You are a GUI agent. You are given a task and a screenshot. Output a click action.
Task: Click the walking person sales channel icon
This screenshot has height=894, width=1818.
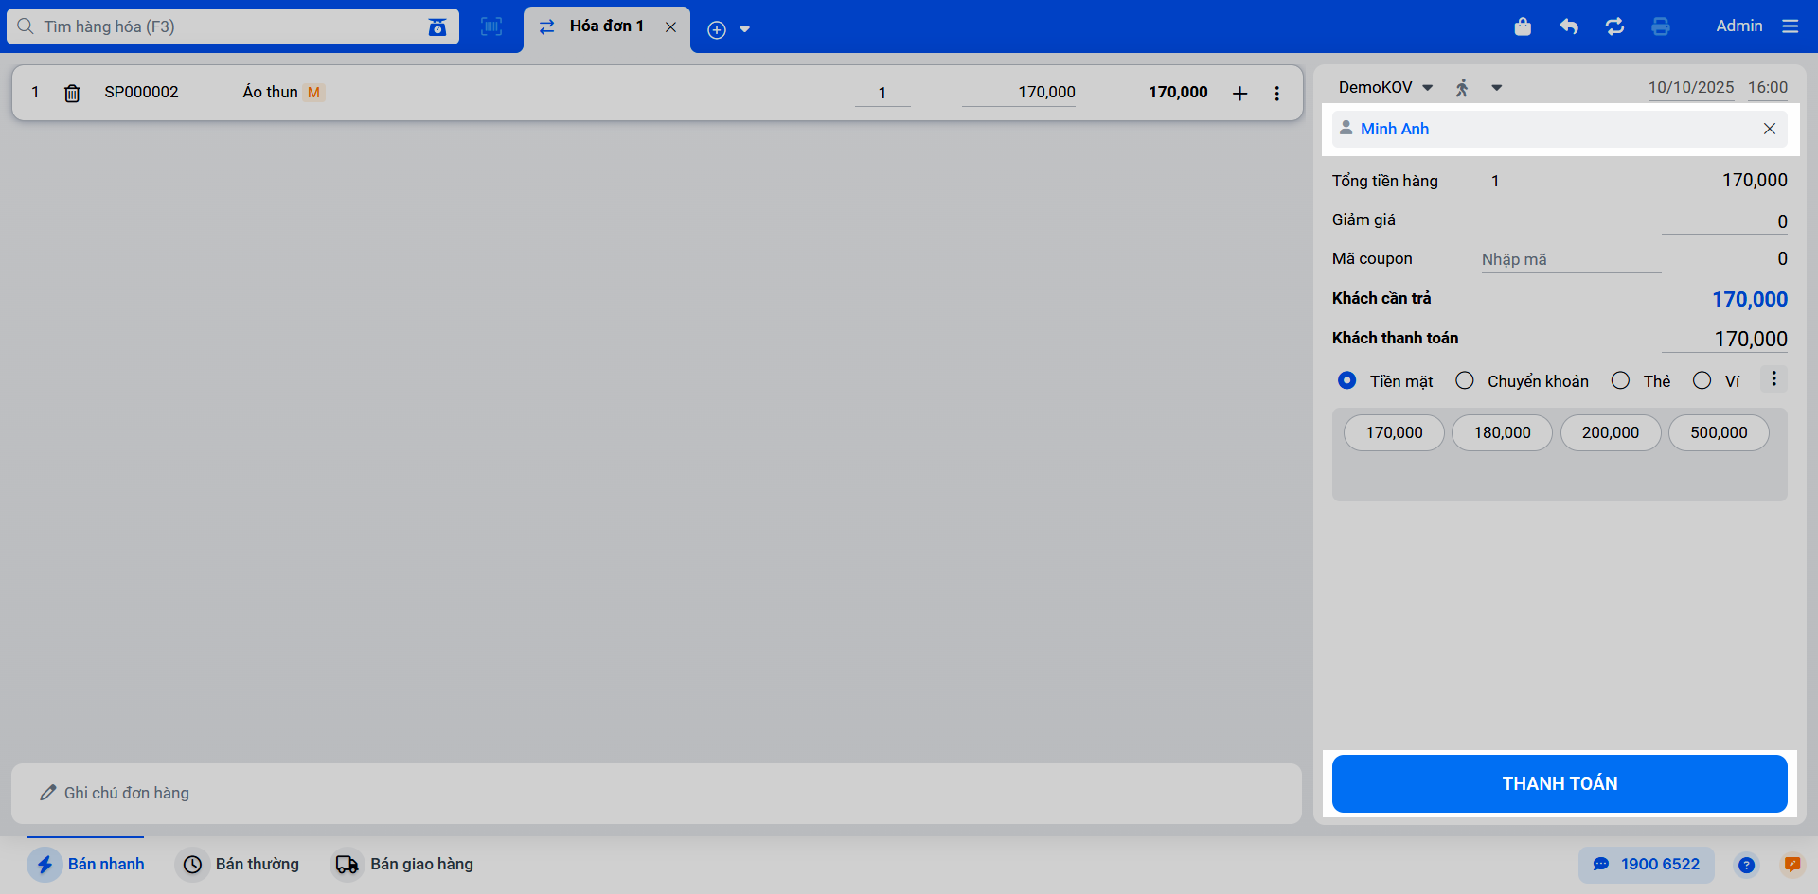pos(1462,88)
